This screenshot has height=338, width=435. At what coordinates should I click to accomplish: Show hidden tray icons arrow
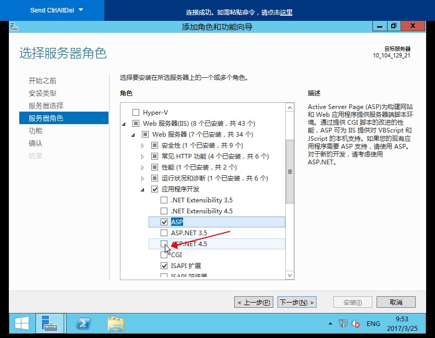[330, 323]
